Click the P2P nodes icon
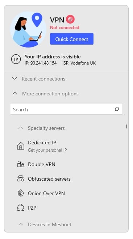Screen dimensions: 133x239 (21, 207)
